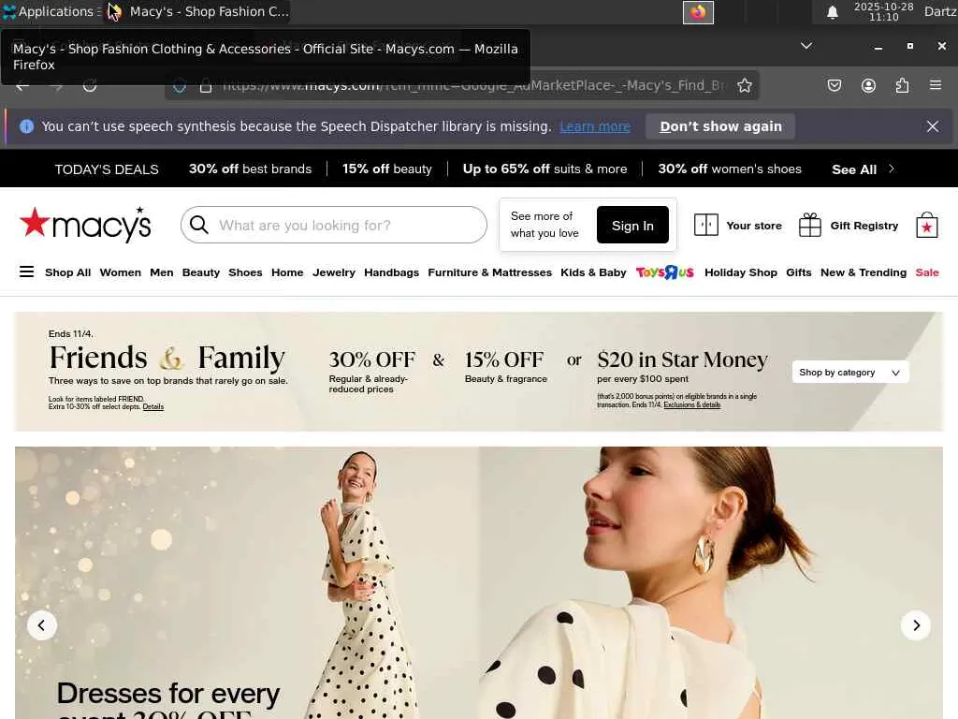Open the Women category
958x719 pixels.
(121, 272)
